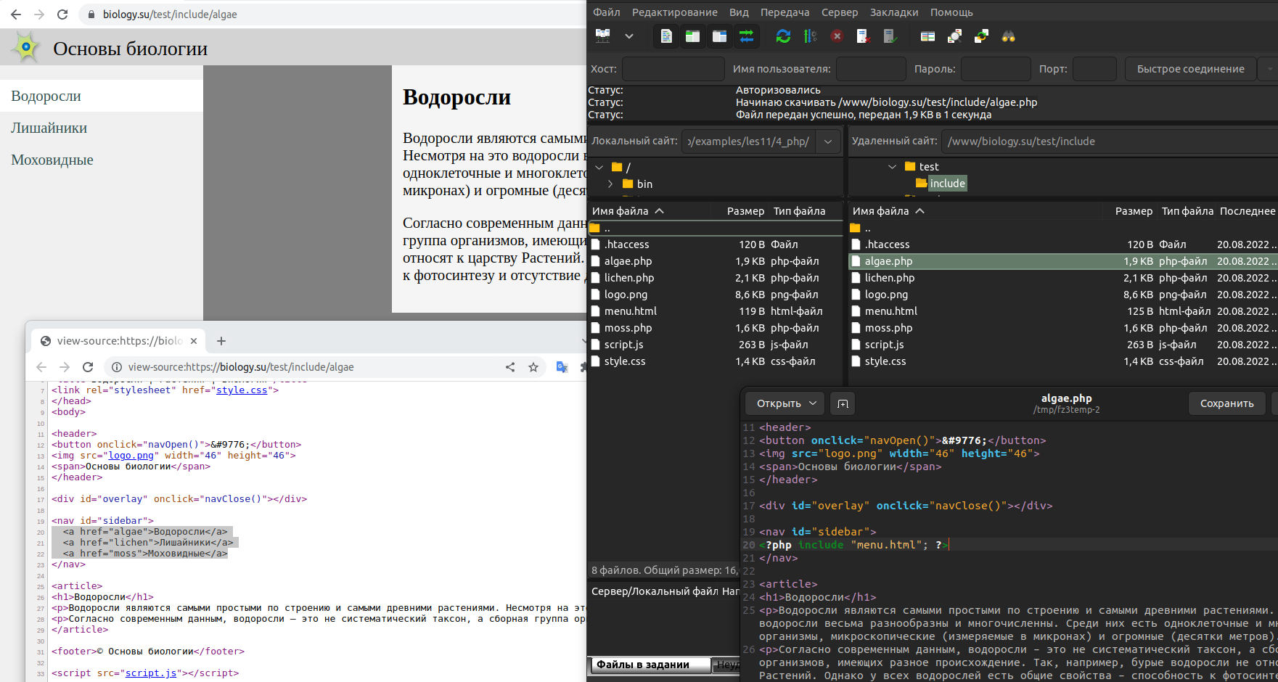Open the Закладки menu
Viewport: 1278px width, 682px height.
point(894,12)
